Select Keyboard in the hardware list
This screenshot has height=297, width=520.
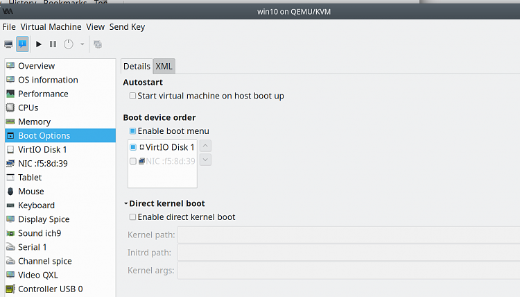(60, 205)
